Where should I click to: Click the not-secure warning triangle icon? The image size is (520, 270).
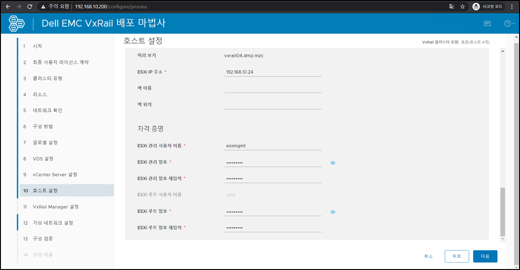coord(43,6)
